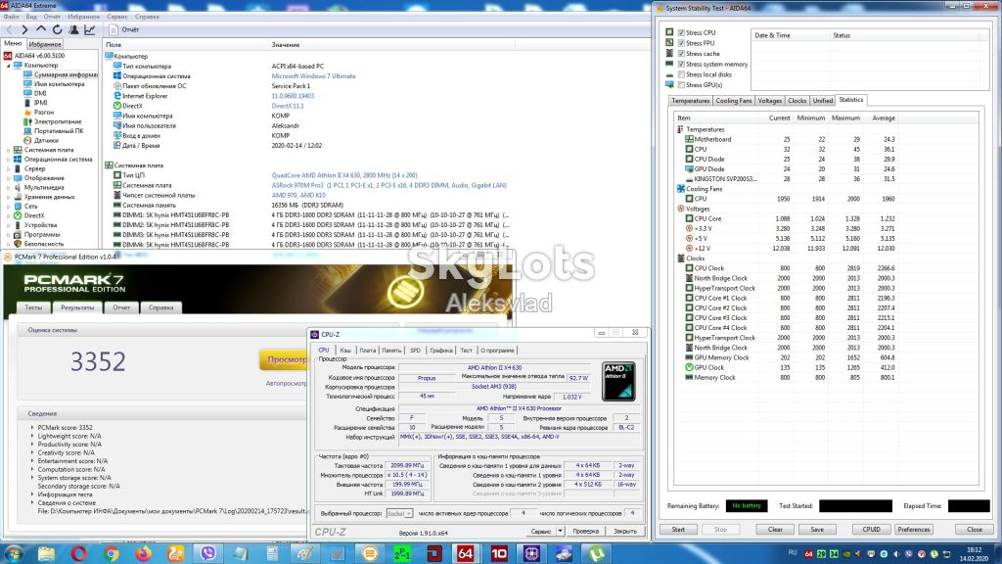Viewport: 1002px width, 564px height.
Task: Go forward in the AIDA64 toolbar
Action: pos(24,30)
